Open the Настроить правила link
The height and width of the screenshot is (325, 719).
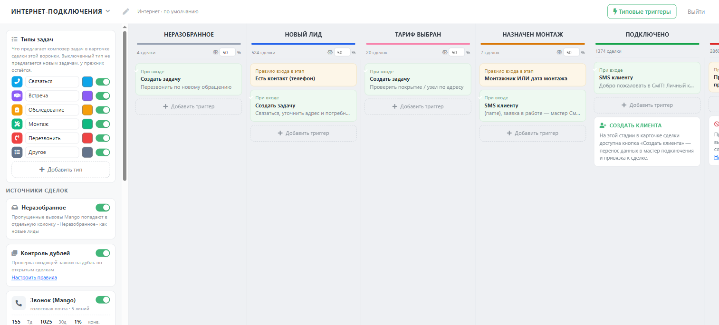[34, 277]
